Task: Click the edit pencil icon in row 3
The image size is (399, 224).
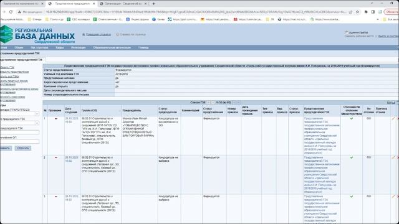Action: [x=393, y=197]
